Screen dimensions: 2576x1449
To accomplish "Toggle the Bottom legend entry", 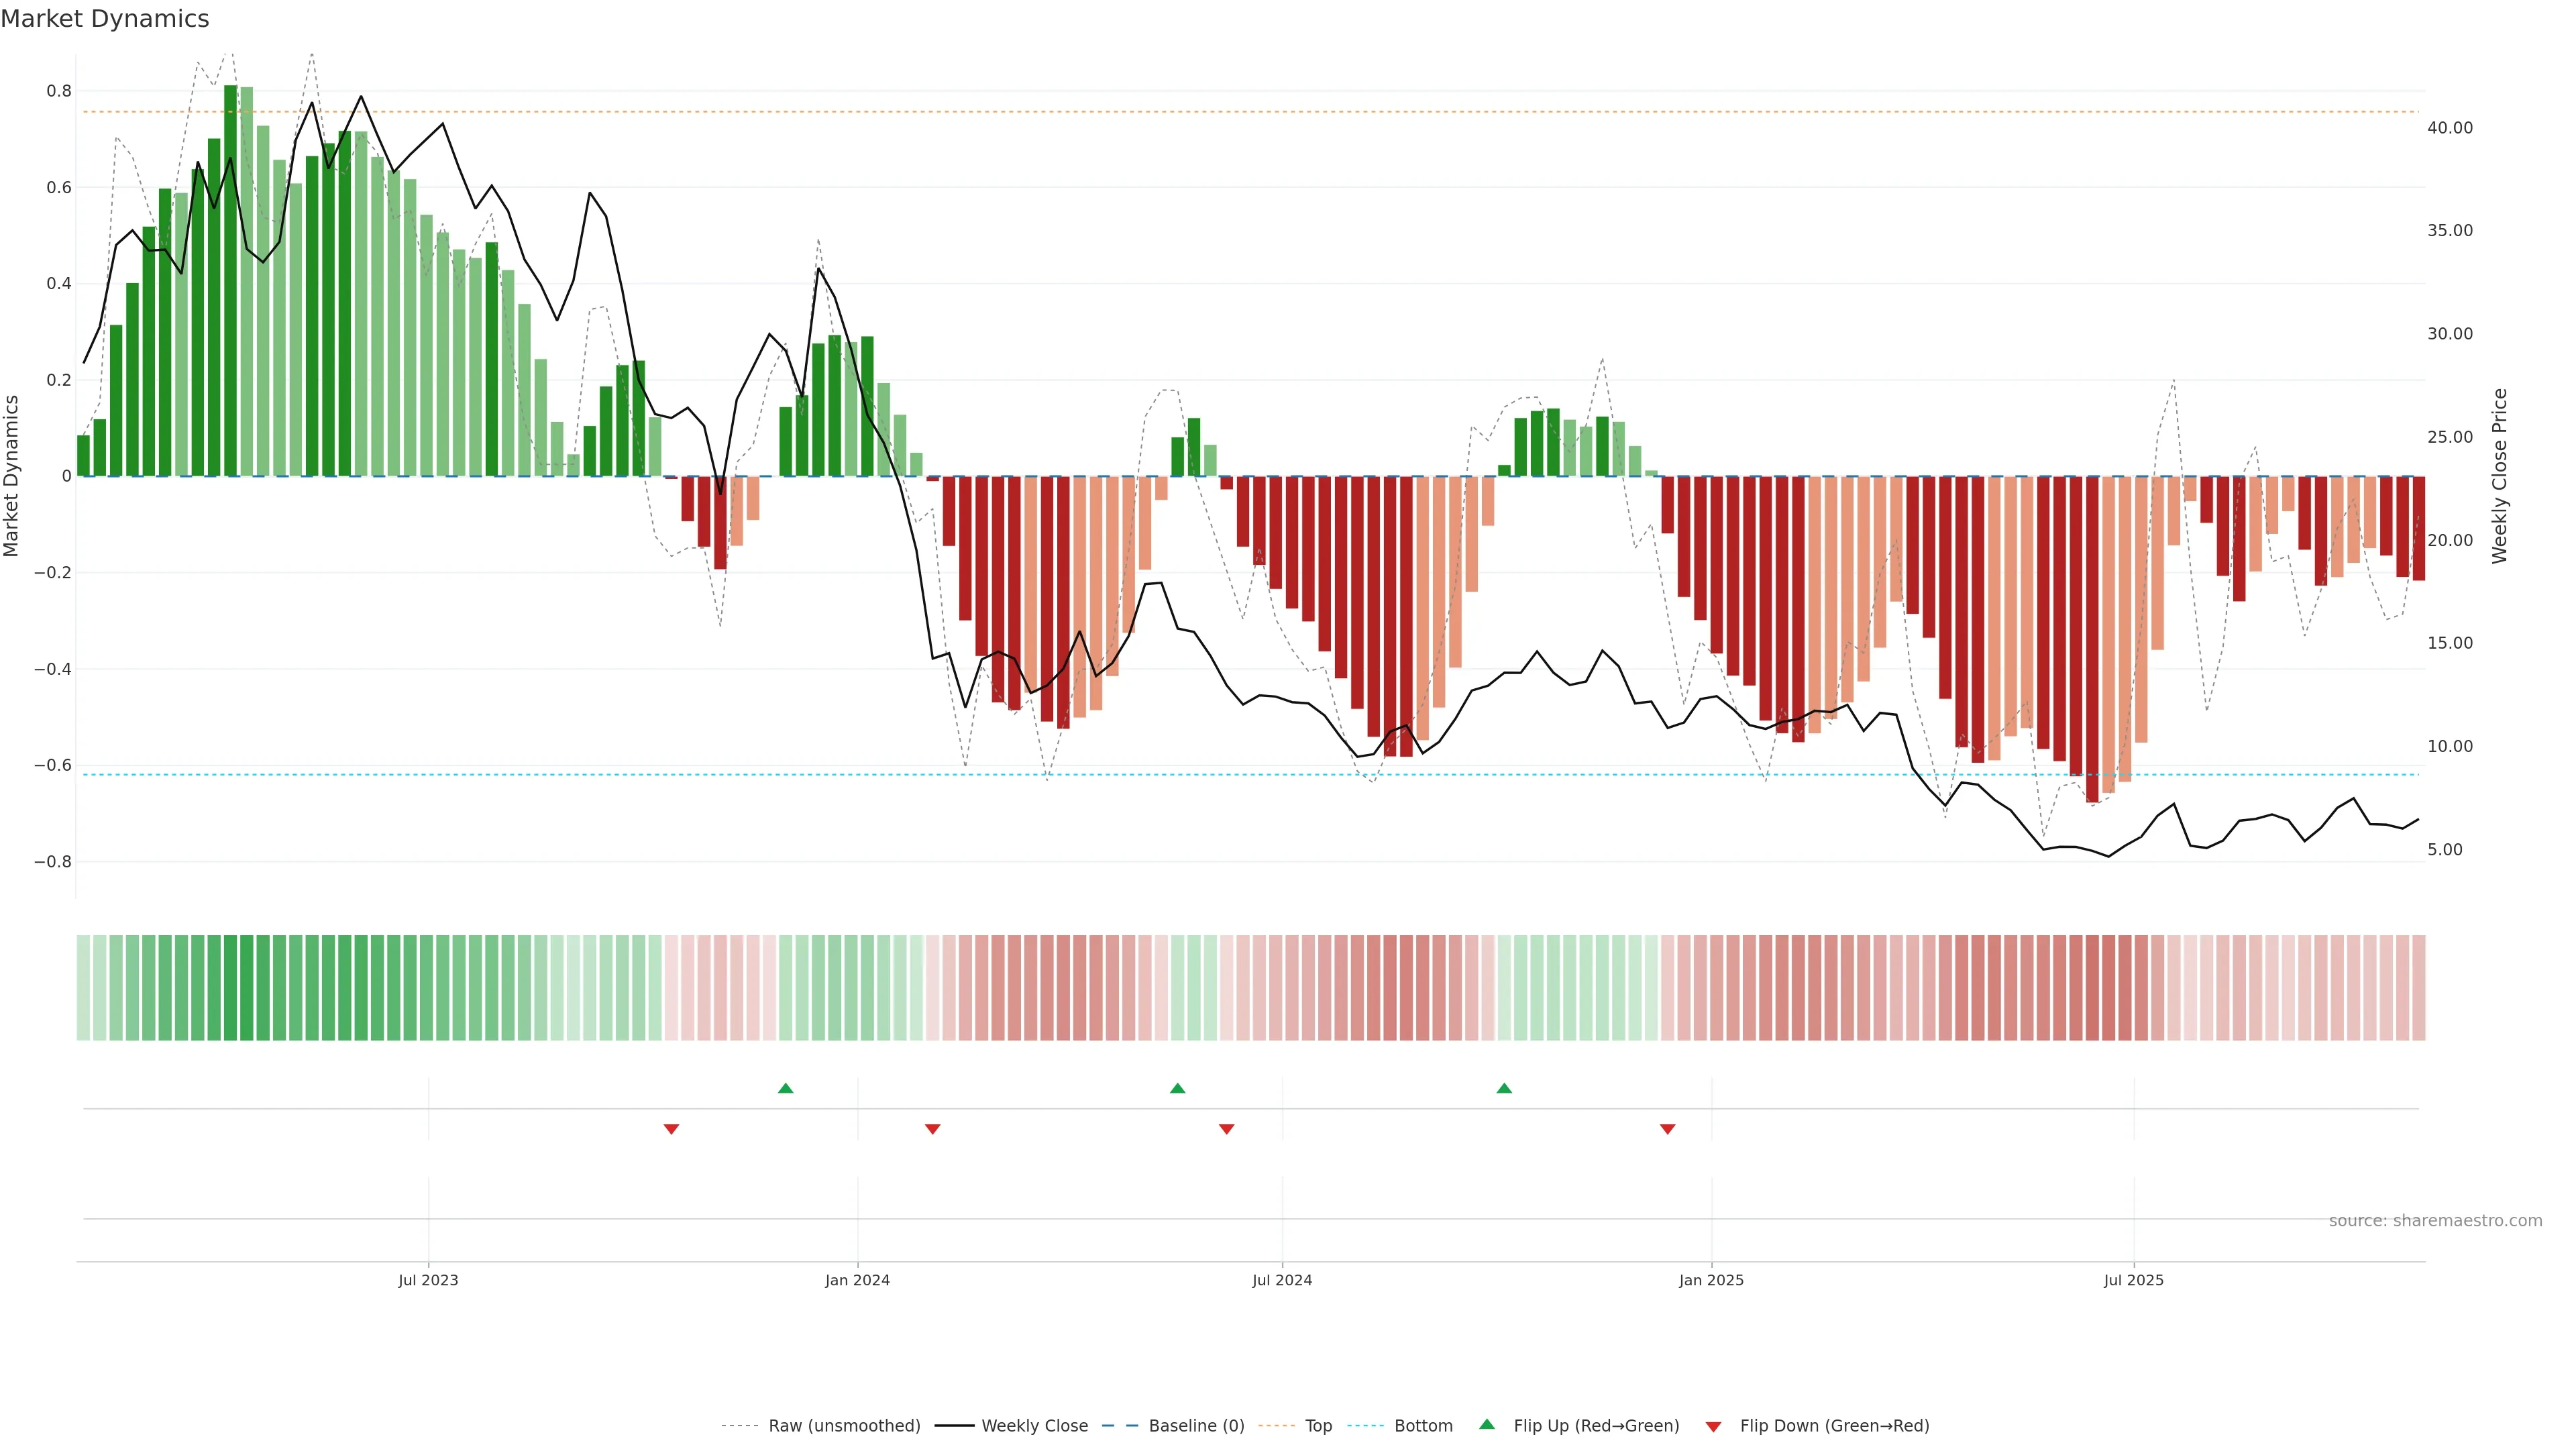I will click(1423, 1426).
